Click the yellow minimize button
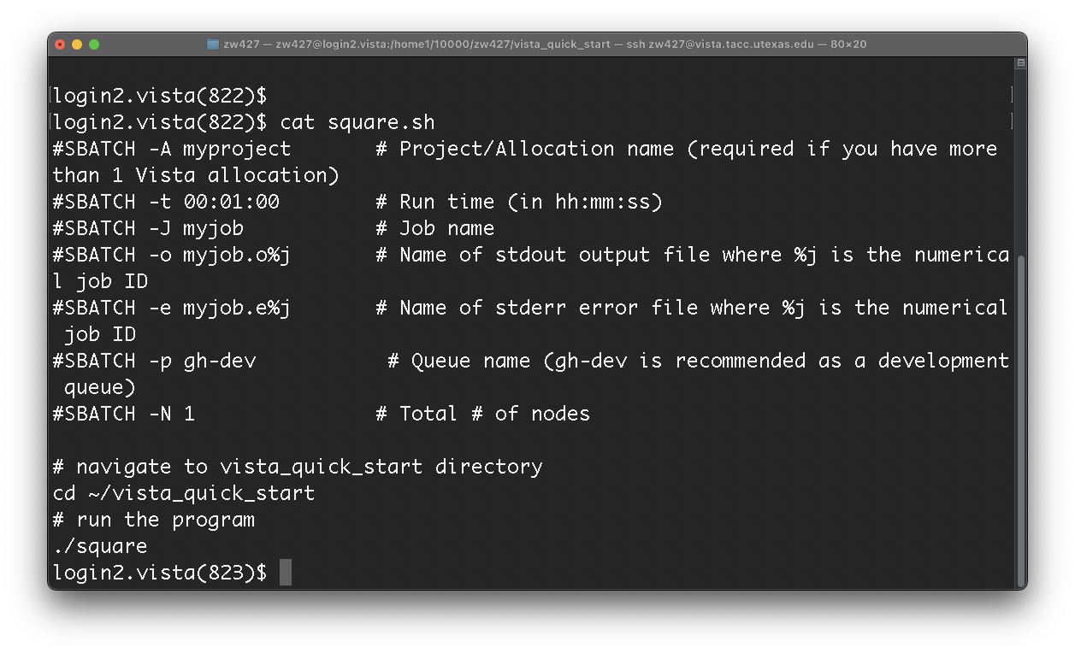The width and height of the screenshot is (1075, 653). click(78, 44)
